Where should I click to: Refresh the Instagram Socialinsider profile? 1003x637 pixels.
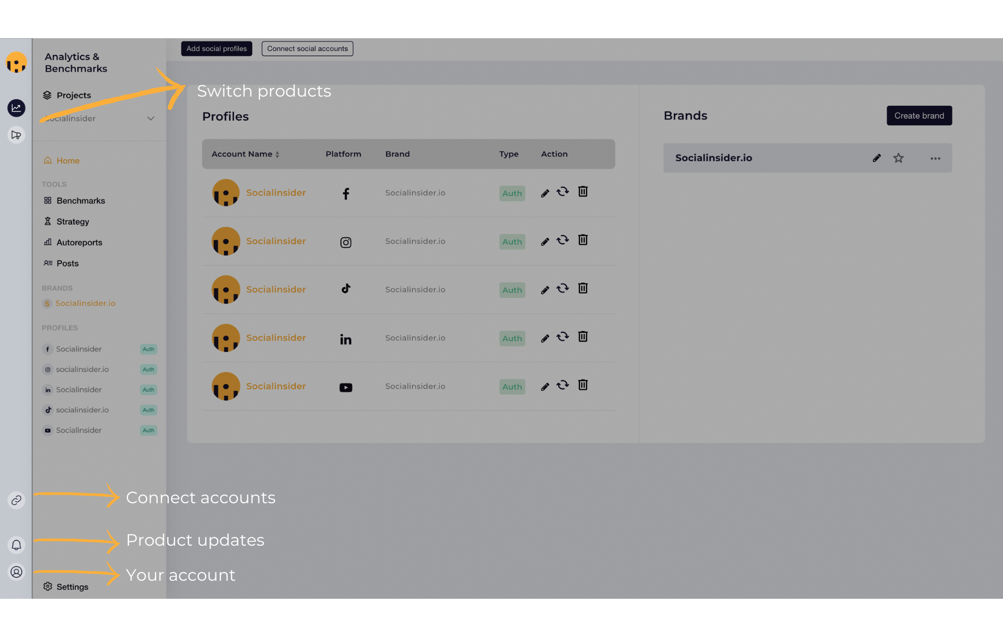[563, 240]
